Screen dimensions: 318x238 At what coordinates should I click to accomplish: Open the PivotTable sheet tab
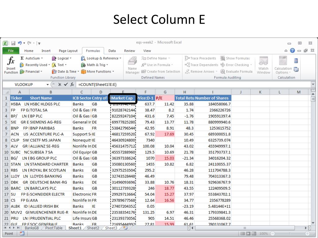click(54, 228)
